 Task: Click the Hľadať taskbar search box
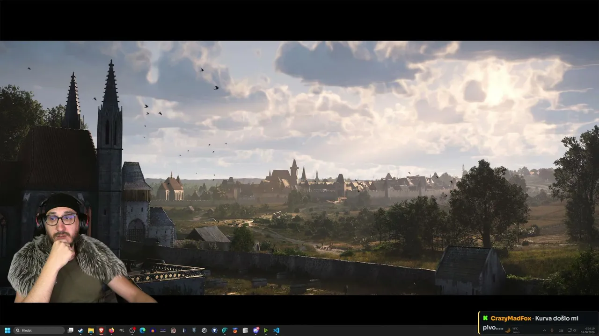click(39, 330)
